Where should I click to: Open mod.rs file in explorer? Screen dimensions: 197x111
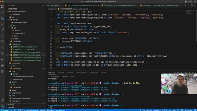pyautogui.click(x=17, y=31)
